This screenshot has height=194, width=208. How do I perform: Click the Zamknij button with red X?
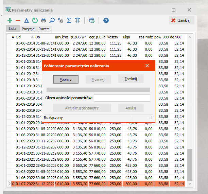coord(181,20)
